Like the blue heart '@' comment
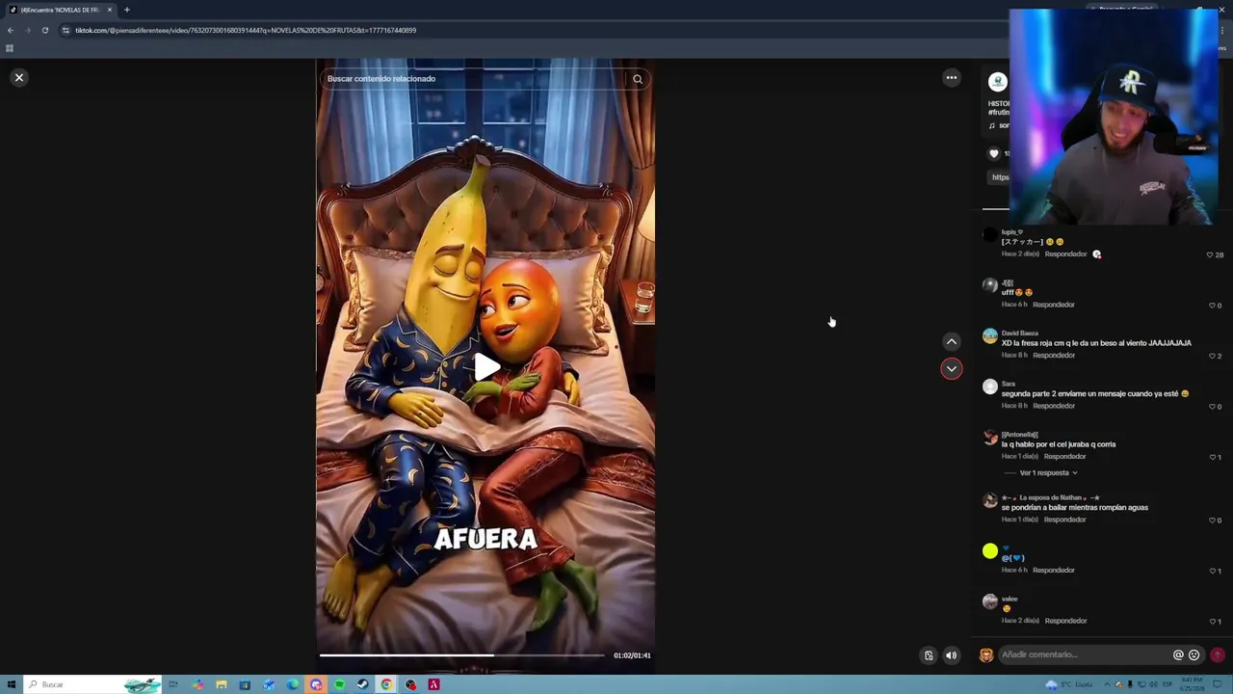1233x694 pixels. (1213, 571)
